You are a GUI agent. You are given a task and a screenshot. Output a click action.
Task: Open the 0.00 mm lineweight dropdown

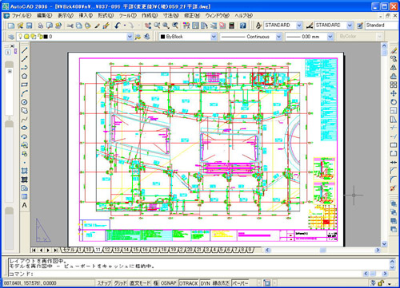330,37
